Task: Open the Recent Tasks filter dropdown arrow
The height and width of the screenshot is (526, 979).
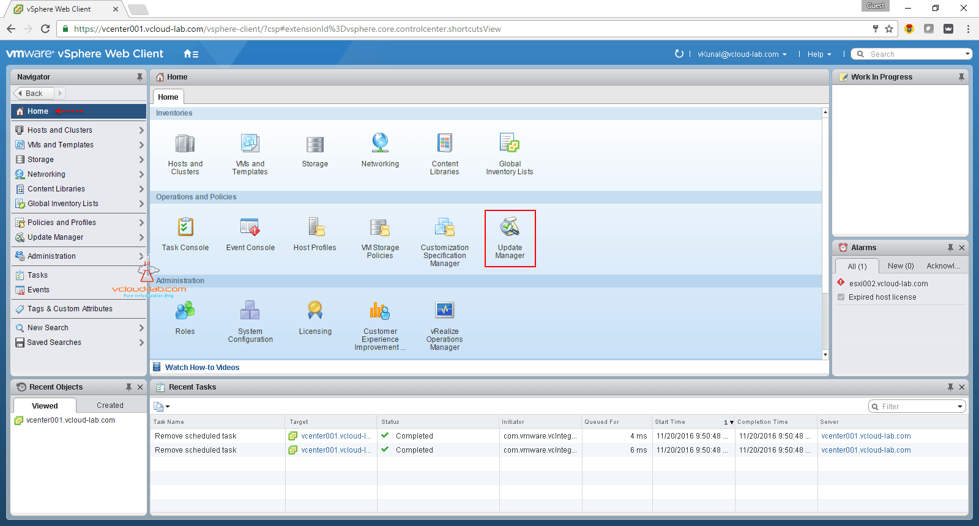Action: click(960, 407)
